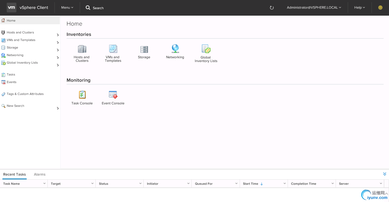
Task: Sort by the Initiator column header
Action: coord(153,184)
